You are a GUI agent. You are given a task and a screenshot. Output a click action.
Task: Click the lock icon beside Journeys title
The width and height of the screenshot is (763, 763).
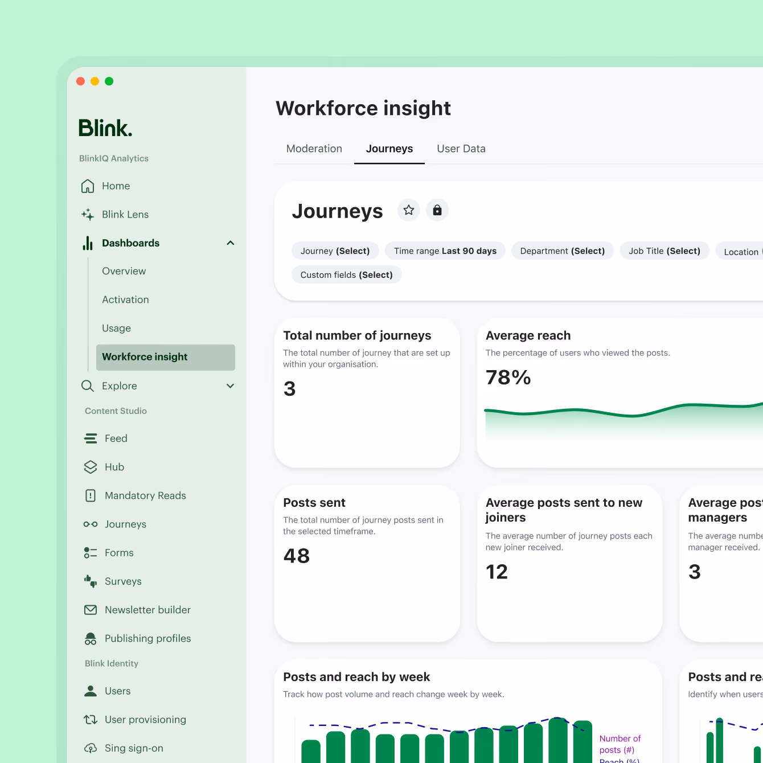coord(437,210)
